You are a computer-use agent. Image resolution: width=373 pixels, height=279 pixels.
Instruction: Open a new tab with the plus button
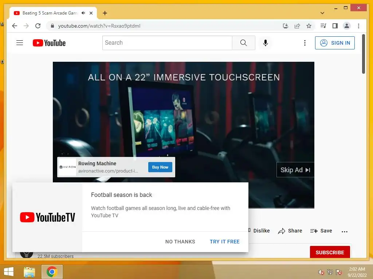105,13
